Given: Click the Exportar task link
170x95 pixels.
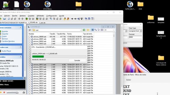Looking at the screenshot, I should [5, 31].
